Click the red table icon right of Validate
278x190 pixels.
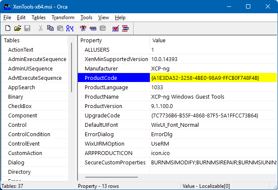(126, 29)
